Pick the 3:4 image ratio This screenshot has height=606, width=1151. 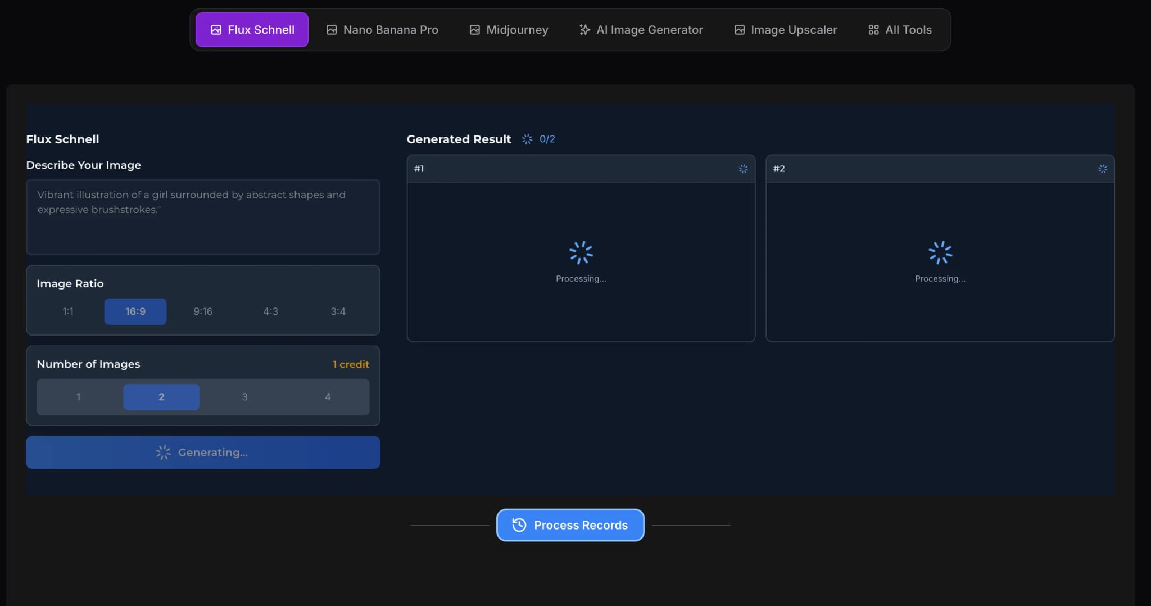coord(338,311)
